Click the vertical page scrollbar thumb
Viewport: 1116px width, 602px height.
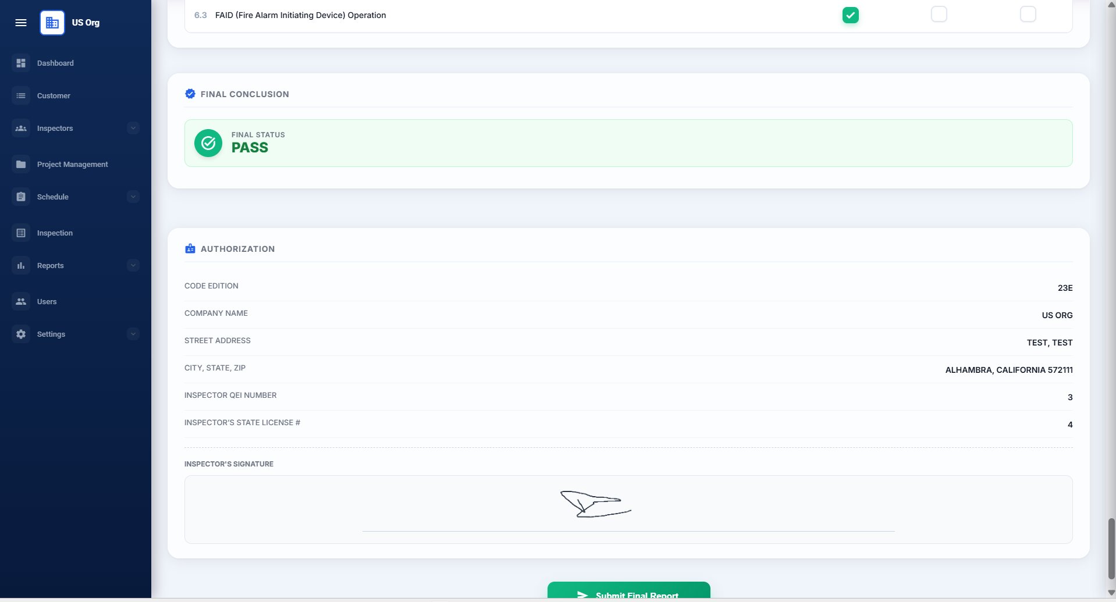(x=1111, y=548)
